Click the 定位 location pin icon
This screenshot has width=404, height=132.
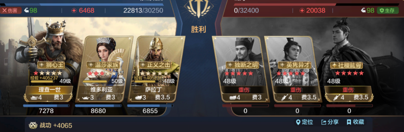tap(298, 122)
